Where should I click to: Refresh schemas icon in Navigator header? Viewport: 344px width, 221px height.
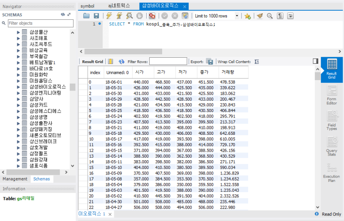pyautogui.click(x=63, y=15)
